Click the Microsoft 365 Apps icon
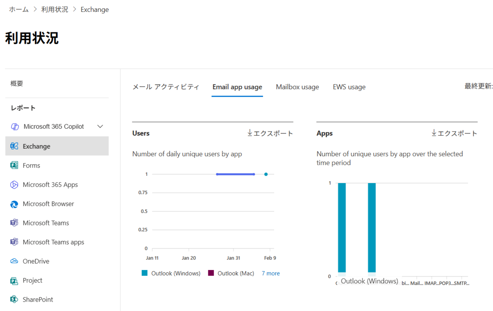This screenshot has width=493, height=311. 14,185
